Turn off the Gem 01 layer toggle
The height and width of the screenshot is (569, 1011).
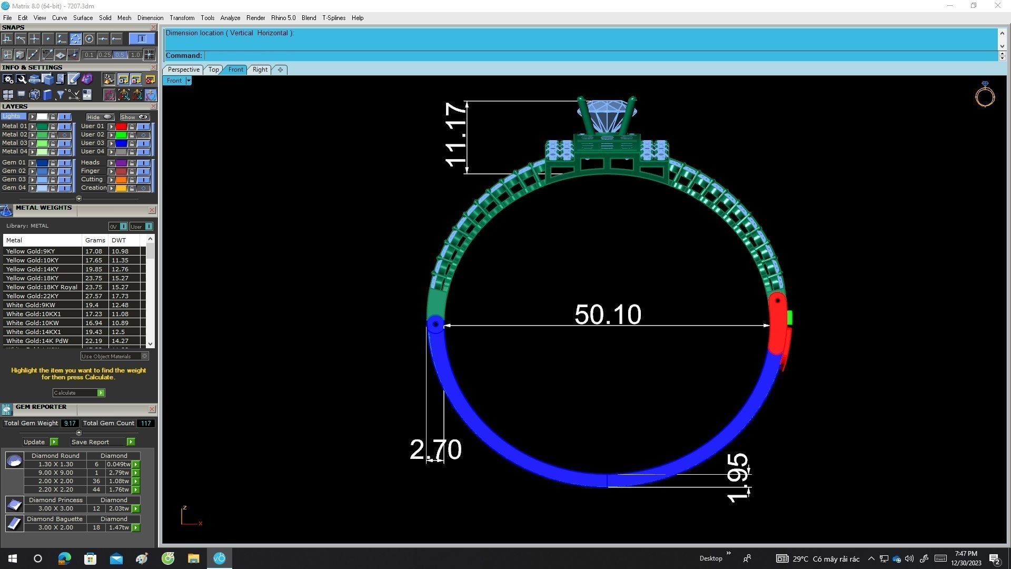point(65,163)
